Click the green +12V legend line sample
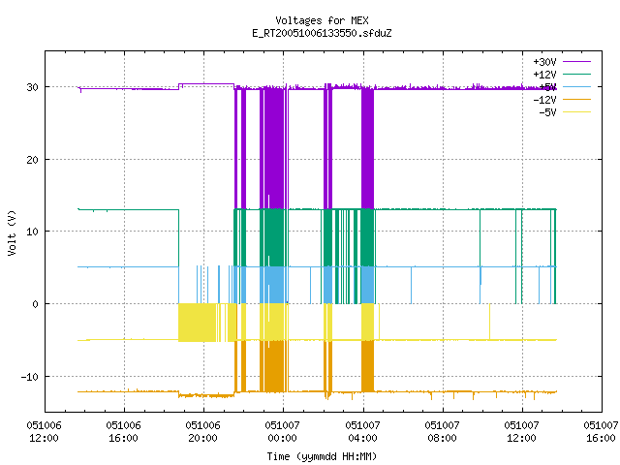 coord(576,75)
